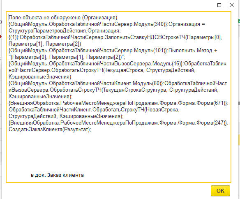Click the ОбработкаТабличнойЧастиВызовСервера.Модуль(16) line

(x=118, y=64)
